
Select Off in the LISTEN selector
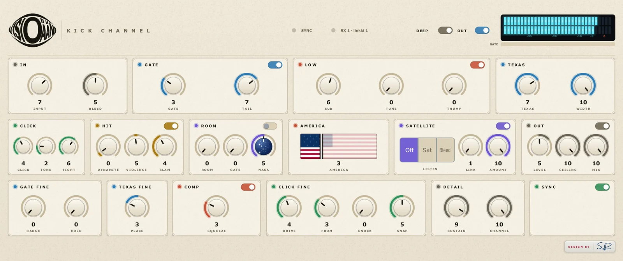coord(409,150)
